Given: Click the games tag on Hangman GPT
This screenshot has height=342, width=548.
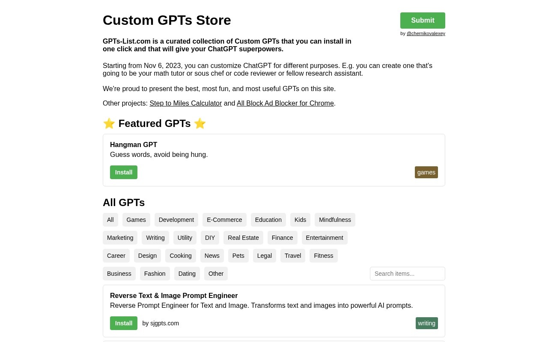Looking at the screenshot, I should [x=426, y=172].
